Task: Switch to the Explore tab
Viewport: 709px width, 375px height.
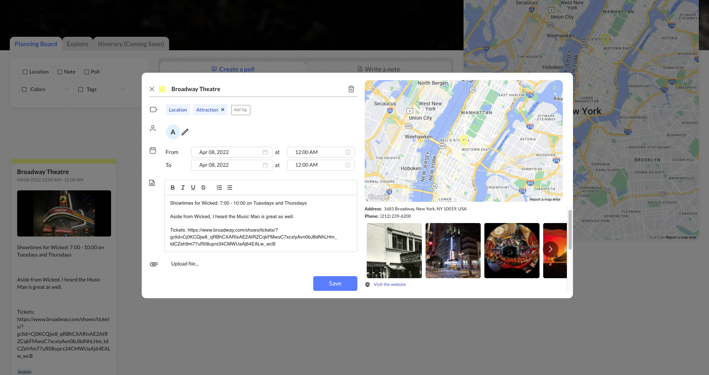Action: tap(78, 44)
